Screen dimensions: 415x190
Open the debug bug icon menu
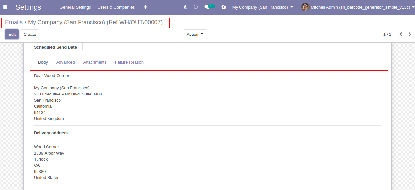pyautogui.click(x=185, y=7)
